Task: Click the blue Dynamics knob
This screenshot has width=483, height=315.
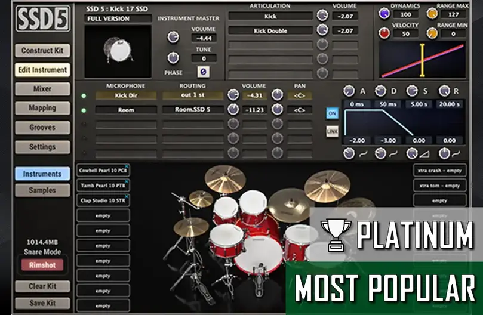Action: (384, 14)
